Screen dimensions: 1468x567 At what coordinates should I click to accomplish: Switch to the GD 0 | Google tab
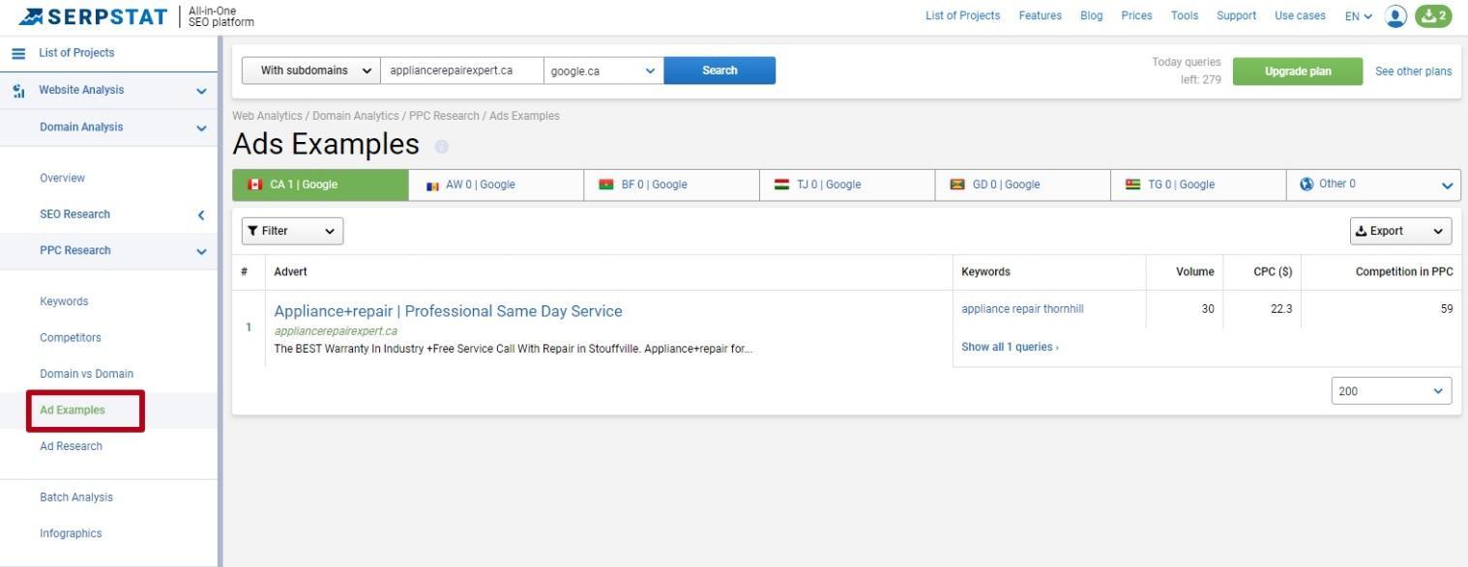(1022, 184)
